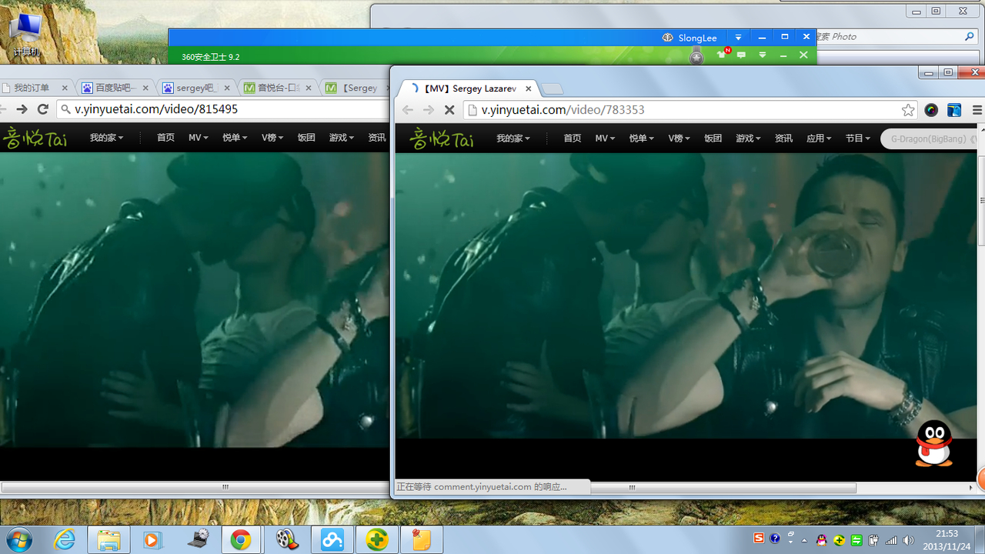The image size is (985, 554).
Task: Select the 【MV】Sergey Lazarev tab
Action: [469, 88]
